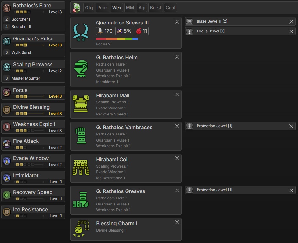Screen dimensions: 298x243
Task: Click the set bonus icon left of Ofg
Action: tap(76, 8)
